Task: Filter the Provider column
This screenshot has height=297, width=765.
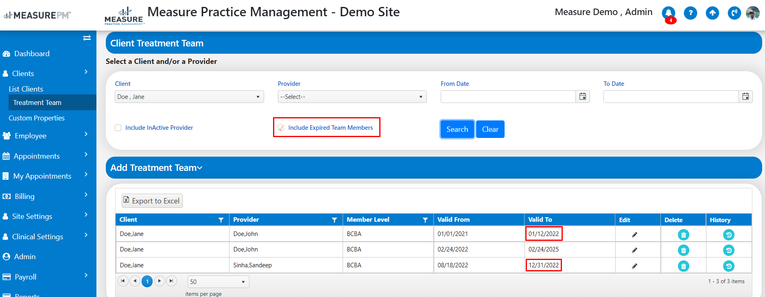Action: (x=334, y=220)
